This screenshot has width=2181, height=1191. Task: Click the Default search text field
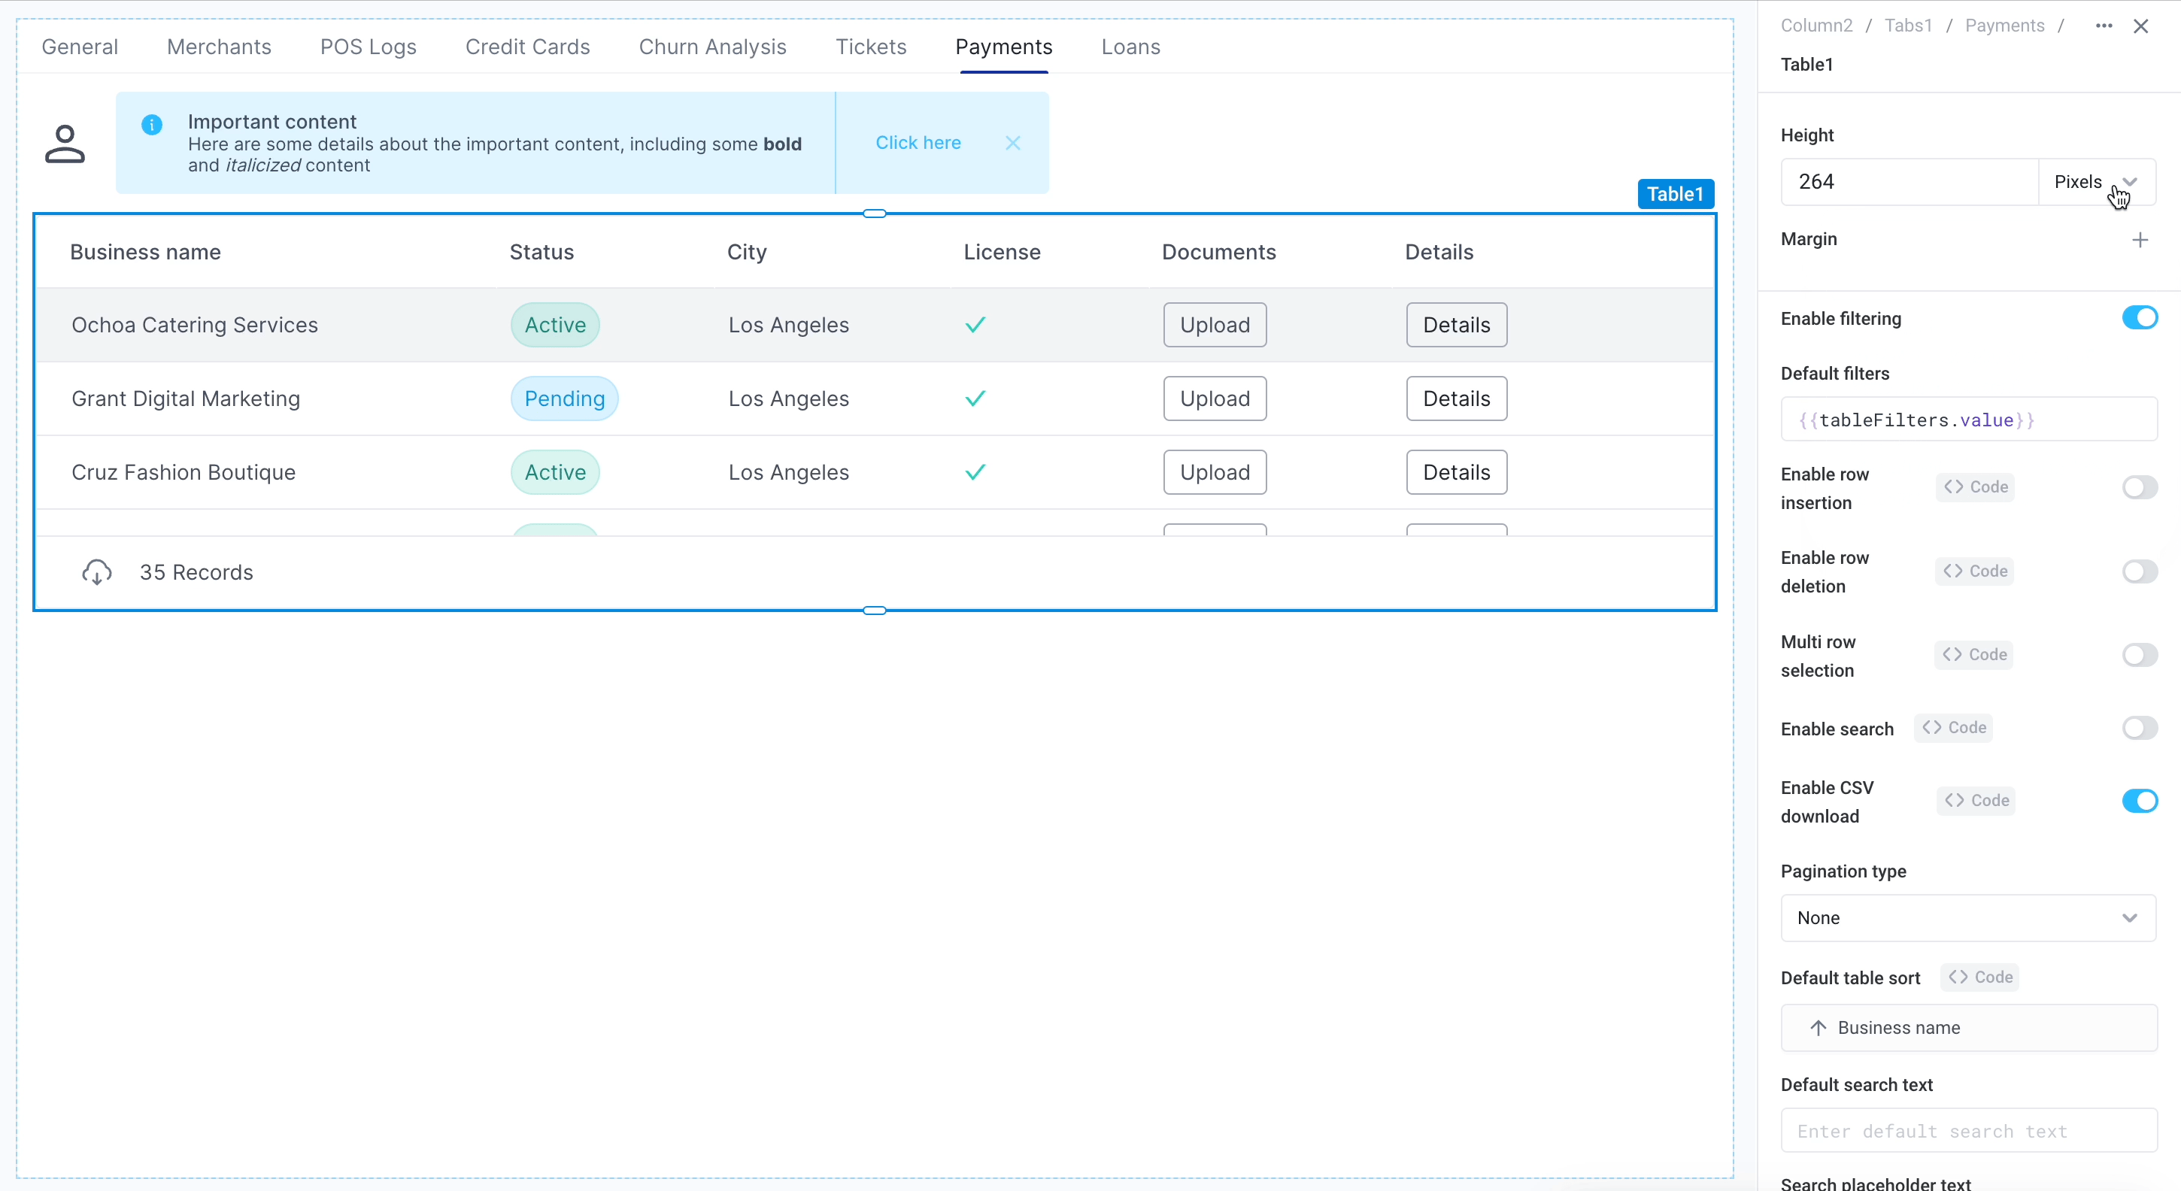coord(1967,1131)
